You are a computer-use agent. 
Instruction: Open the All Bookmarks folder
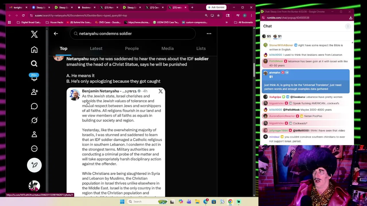pos(243,22)
